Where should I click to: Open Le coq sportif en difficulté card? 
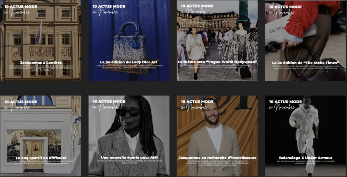tap(41, 136)
